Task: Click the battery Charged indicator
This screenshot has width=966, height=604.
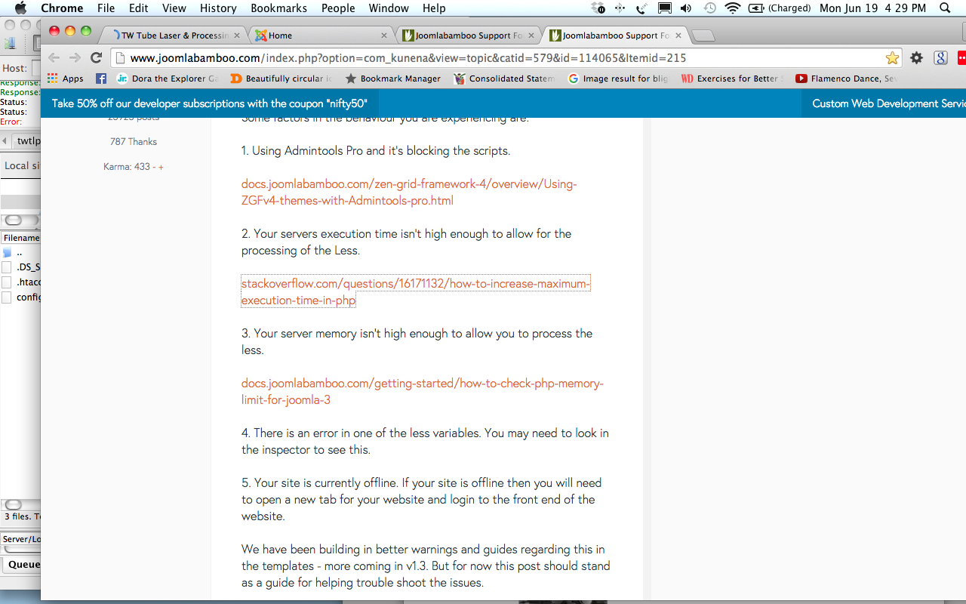Action: (x=779, y=8)
